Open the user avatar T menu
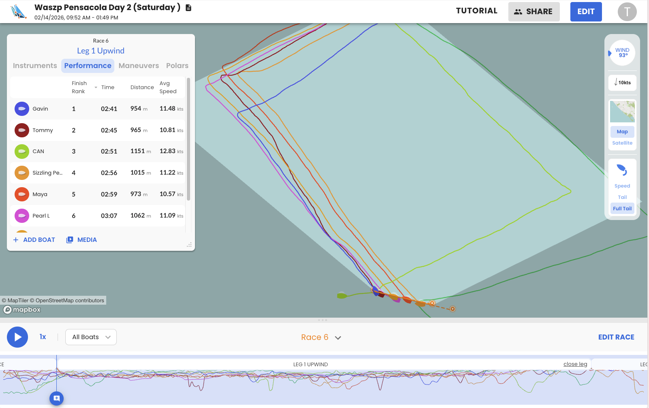 [x=627, y=12]
